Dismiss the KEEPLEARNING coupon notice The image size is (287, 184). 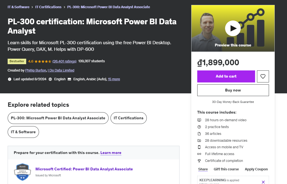[263, 182]
